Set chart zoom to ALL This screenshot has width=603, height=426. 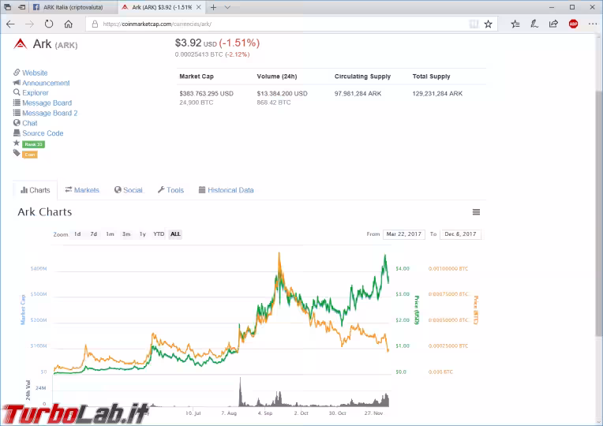pyautogui.click(x=175, y=234)
